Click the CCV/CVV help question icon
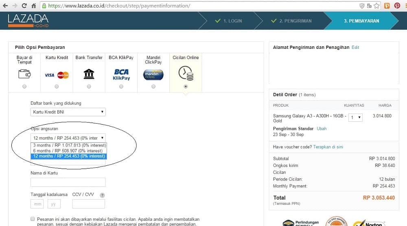This screenshot has width=407, height=226. (x=102, y=195)
